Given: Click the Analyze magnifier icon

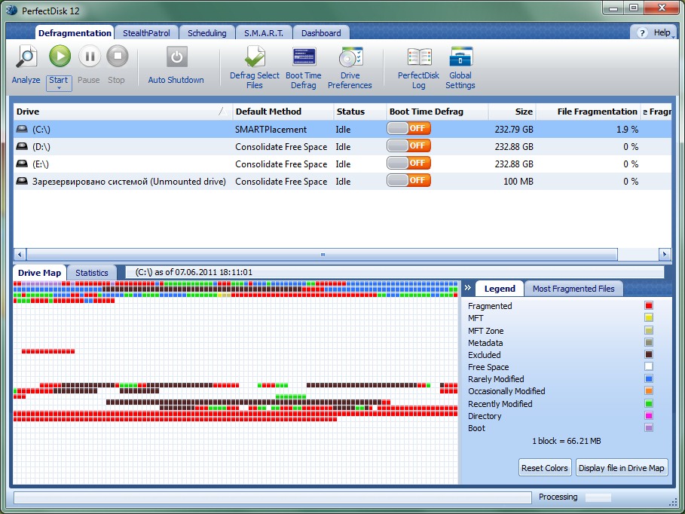Looking at the screenshot, I should coord(26,57).
